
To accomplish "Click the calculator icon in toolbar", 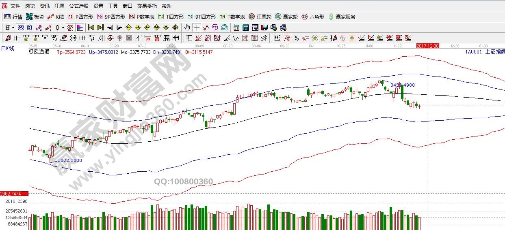I will (x=245, y=28).
